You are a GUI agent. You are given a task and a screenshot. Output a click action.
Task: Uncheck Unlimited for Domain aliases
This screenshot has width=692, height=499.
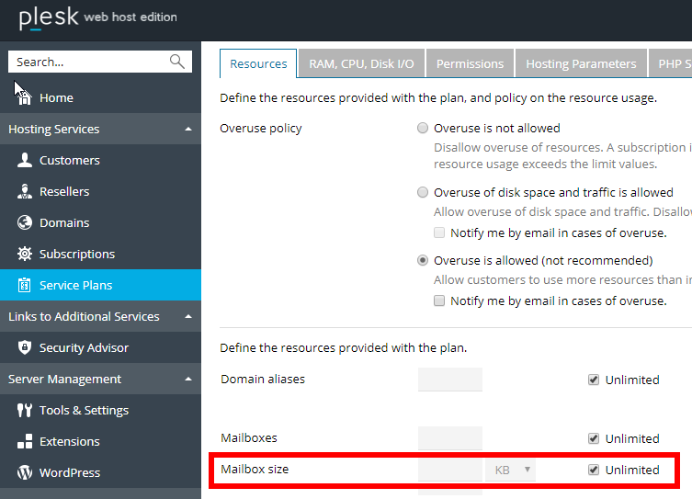click(x=594, y=380)
